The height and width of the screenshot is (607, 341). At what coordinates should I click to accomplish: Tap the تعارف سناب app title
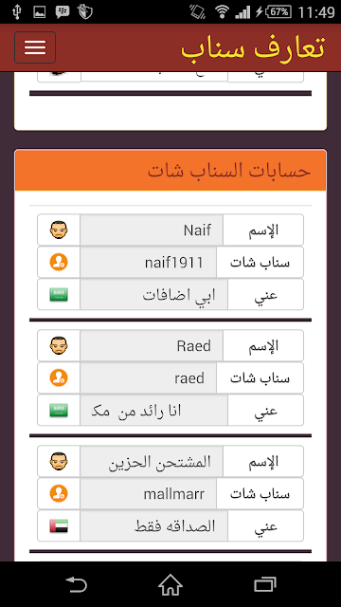(x=253, y=47)
